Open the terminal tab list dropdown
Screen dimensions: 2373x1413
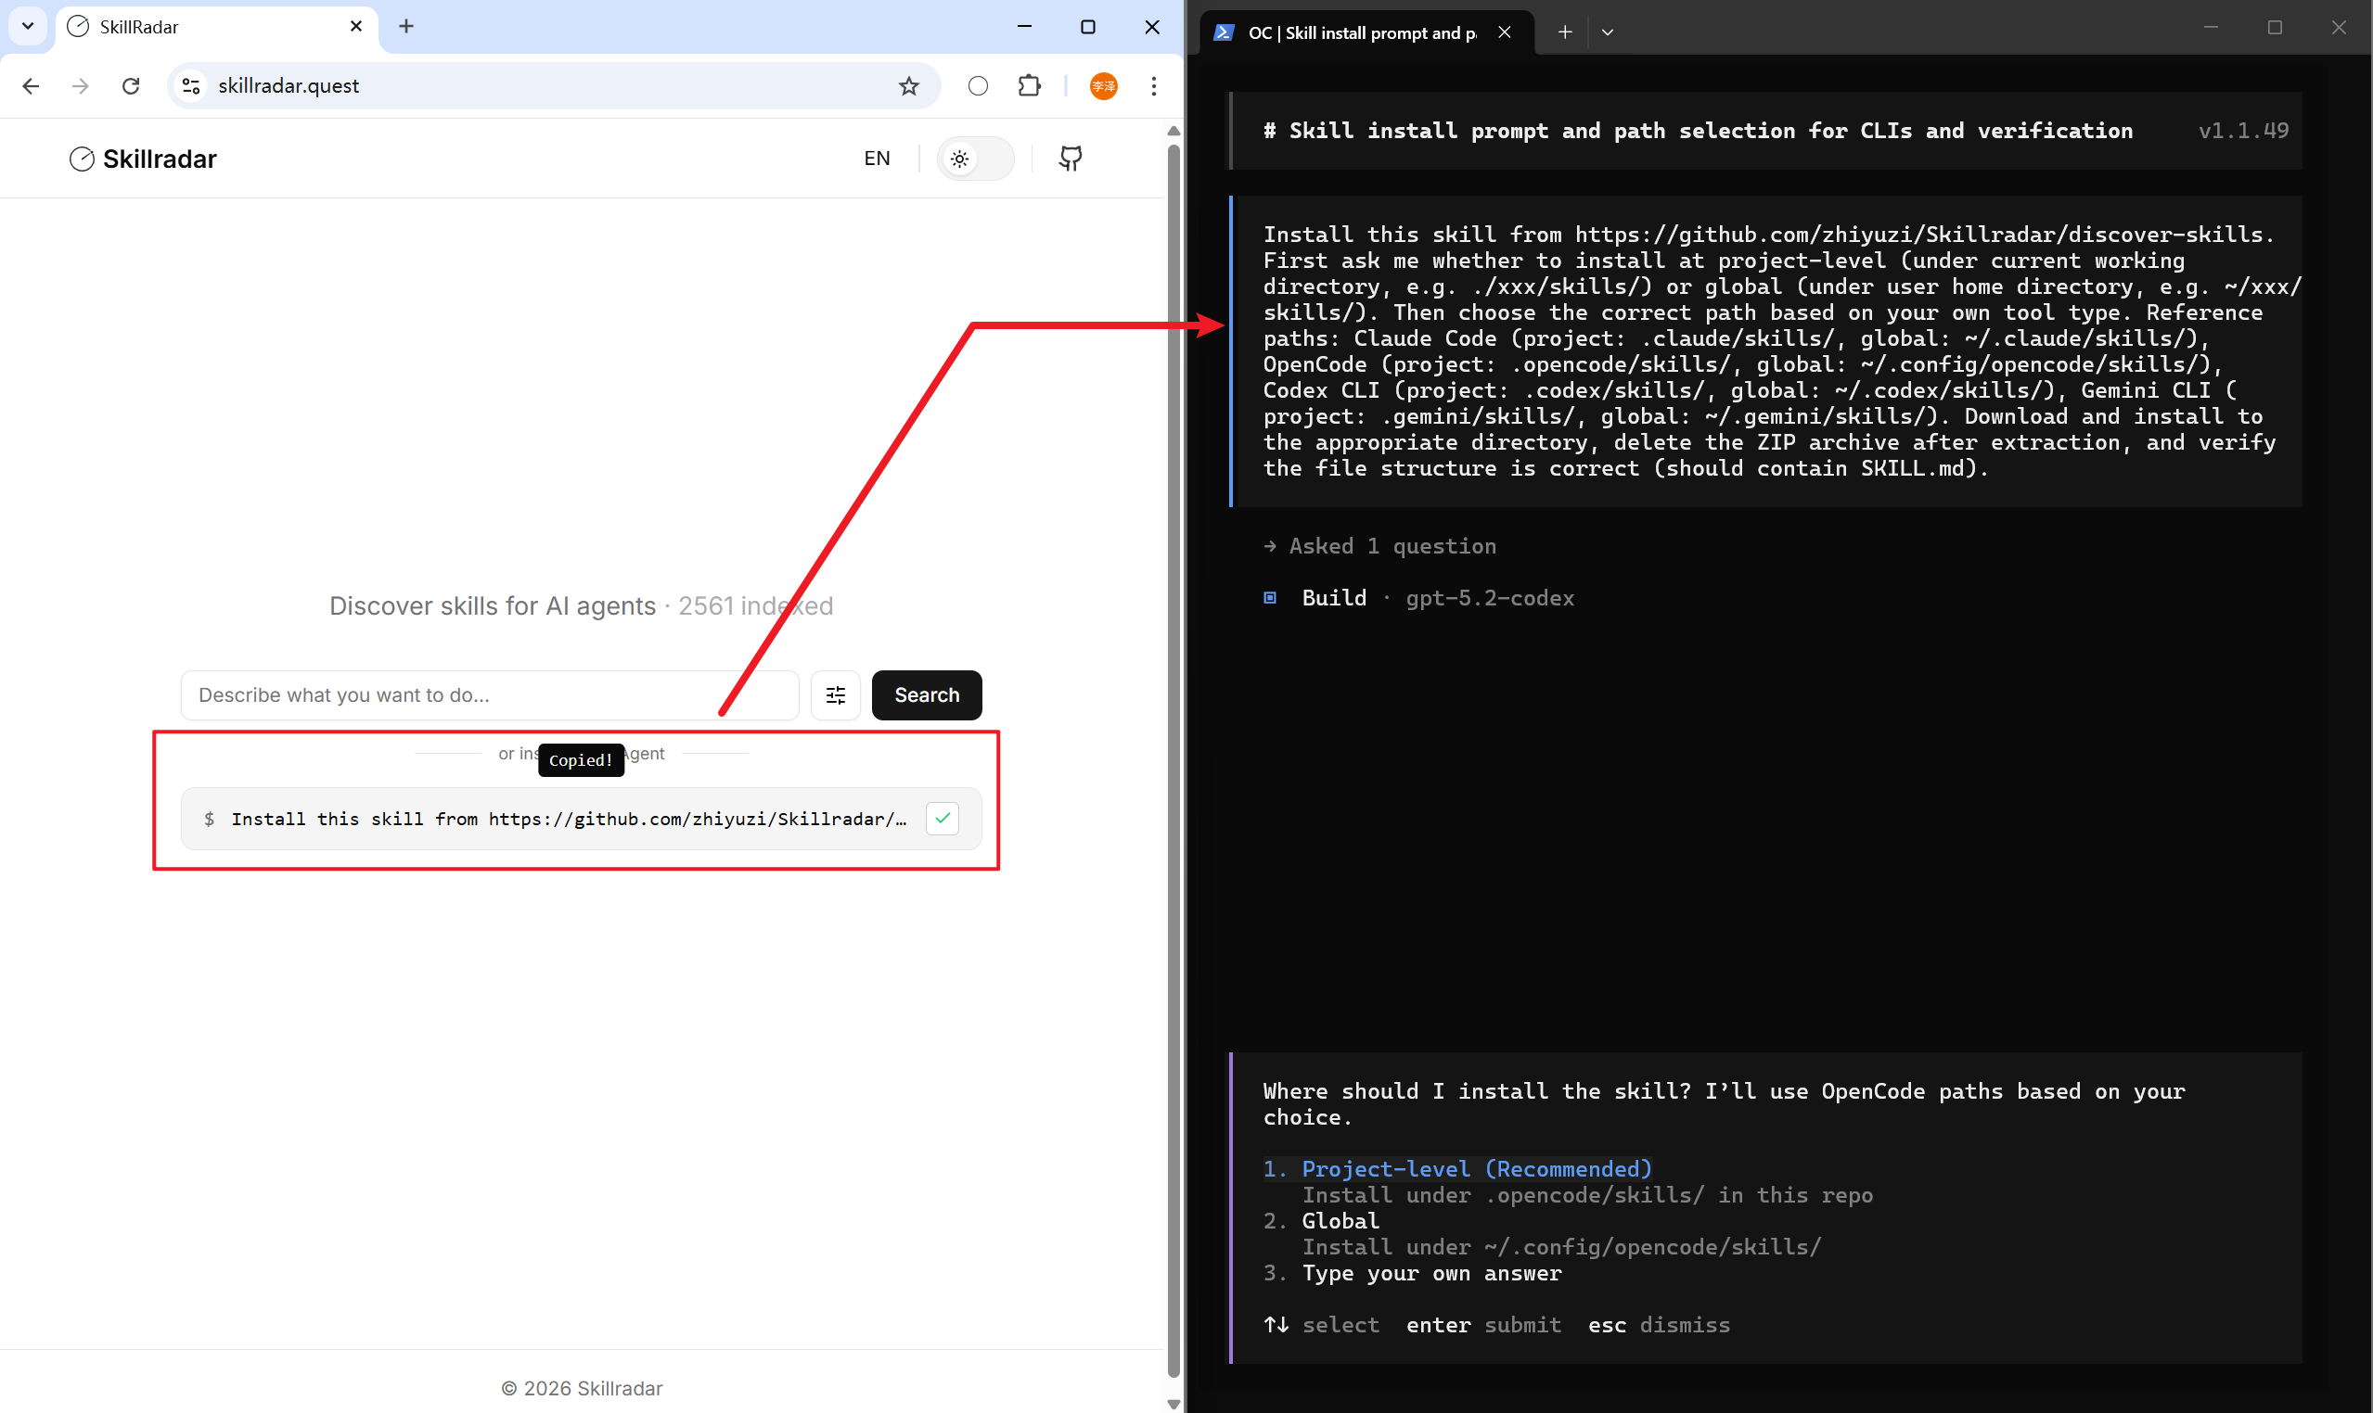(x=1608, y=32)
